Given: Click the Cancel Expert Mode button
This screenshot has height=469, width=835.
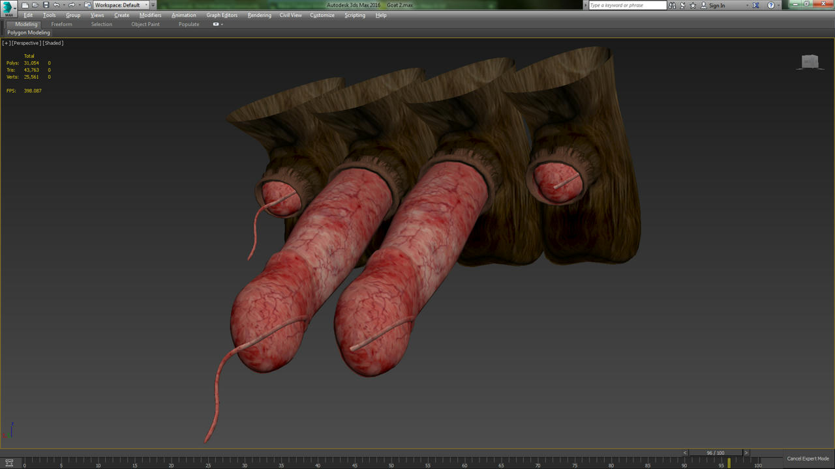Looking at the screenshot, I should coord(808,459).
